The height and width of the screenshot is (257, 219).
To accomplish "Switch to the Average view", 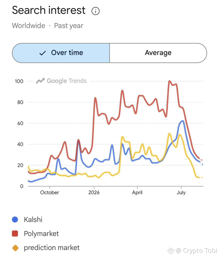I will click(158, 53).
